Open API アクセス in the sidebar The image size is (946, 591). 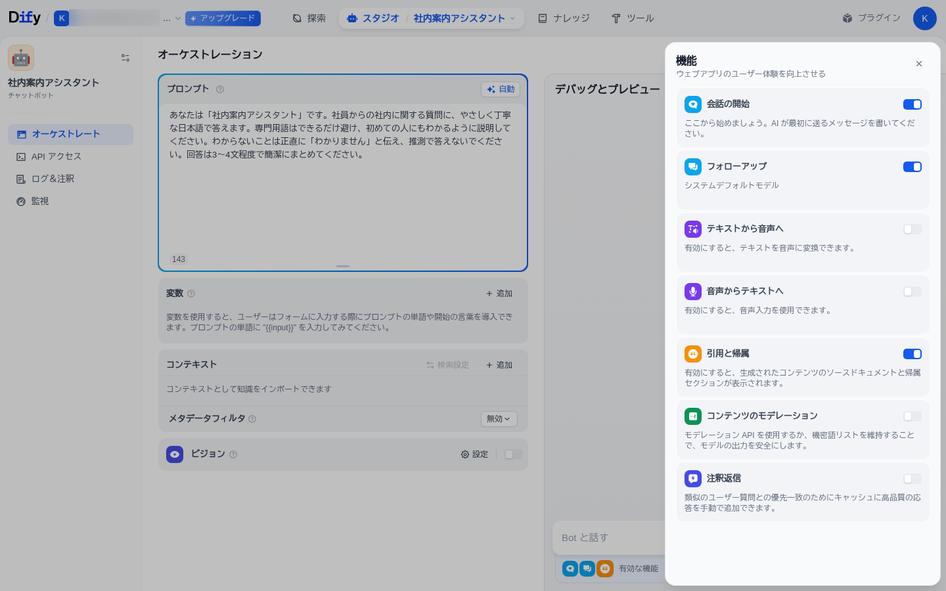(x=70, y=156)
